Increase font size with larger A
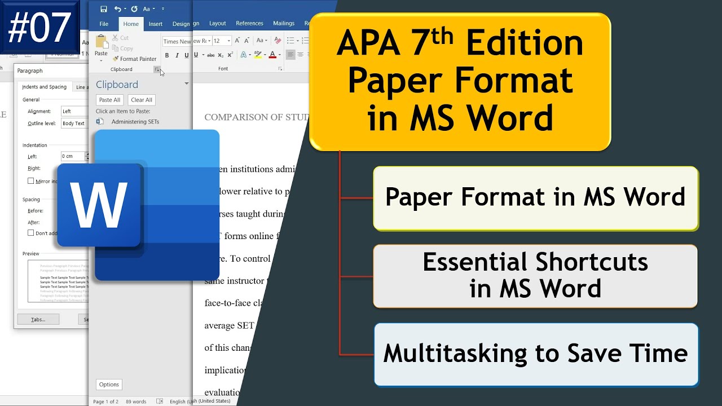 (x=237, y=41)
